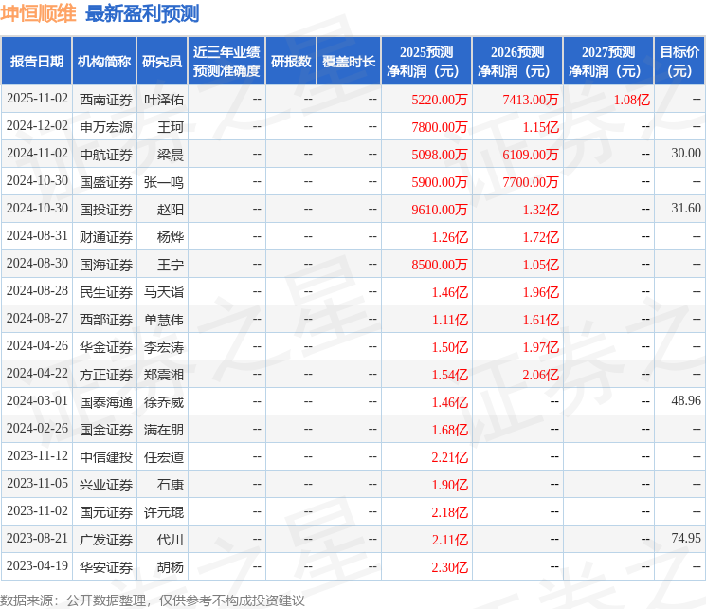Viewport: 706px width, 609px height.
Task: Click 广发证券 institution name
Action: click(106, 540)
